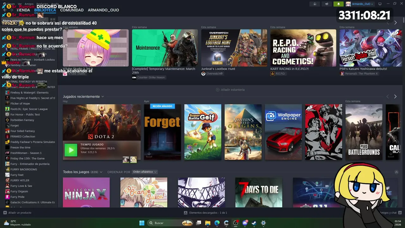Image resolution: width=405 pixels, height=228 pixels.
Task: Switch to the COMUNIDAD tab
Action: [72, 10]
